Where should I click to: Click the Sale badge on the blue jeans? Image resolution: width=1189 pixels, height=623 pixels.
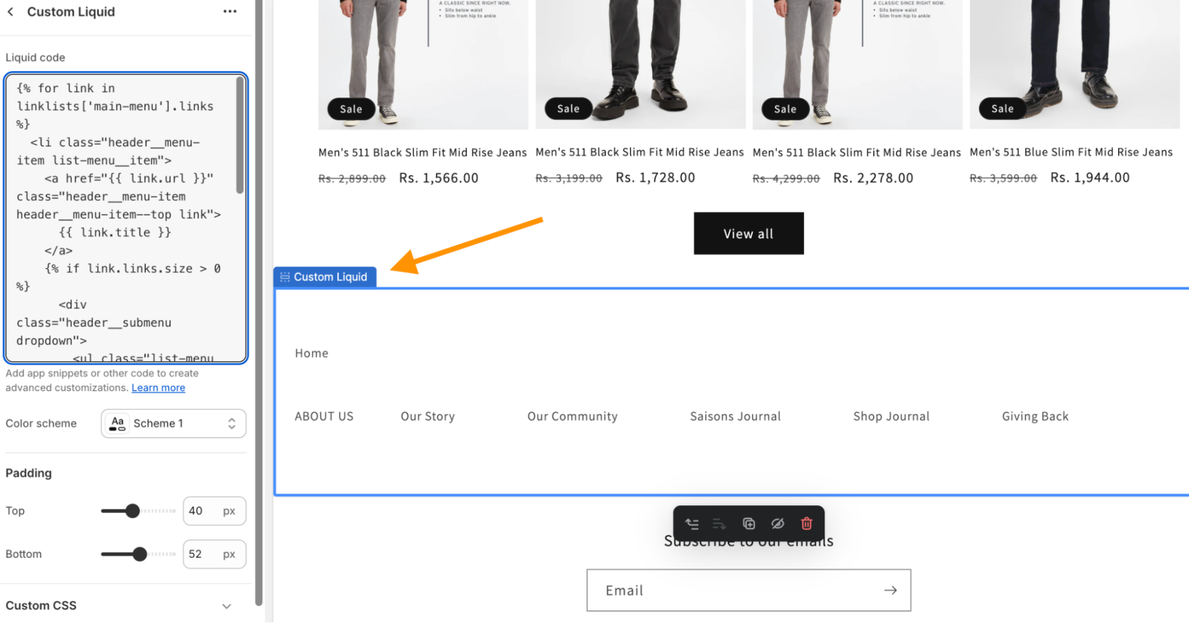(1002, 109)
